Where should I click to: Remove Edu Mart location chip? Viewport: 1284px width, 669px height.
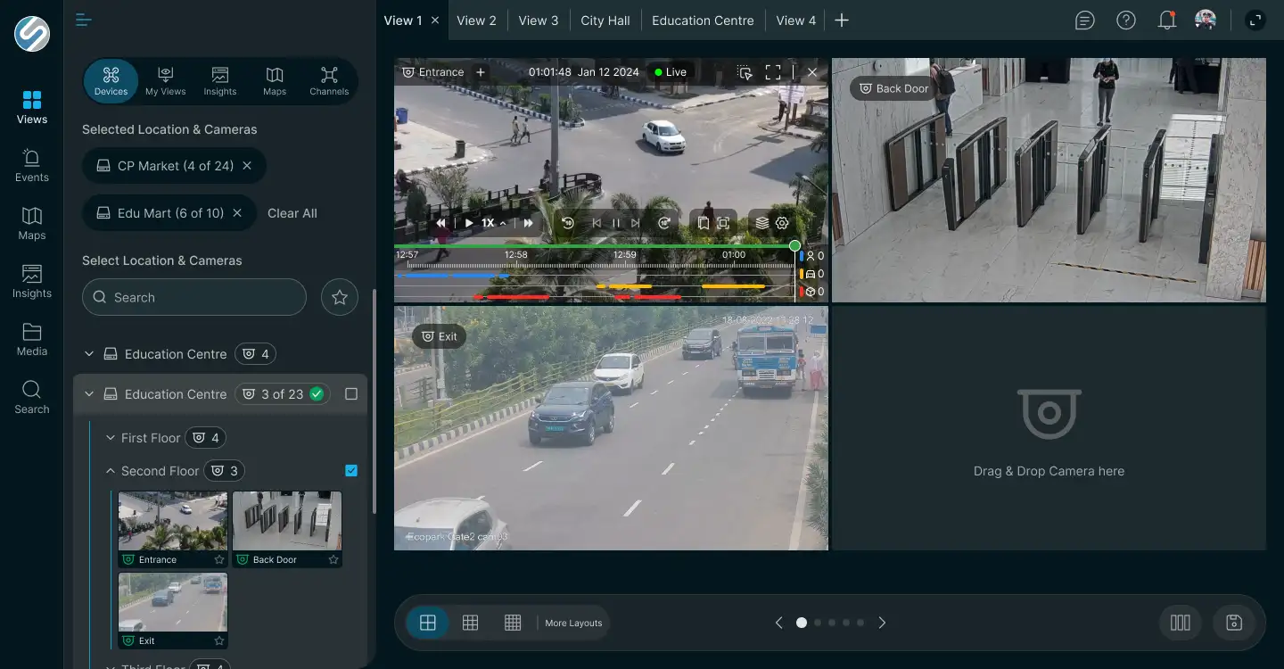point(237,213)
